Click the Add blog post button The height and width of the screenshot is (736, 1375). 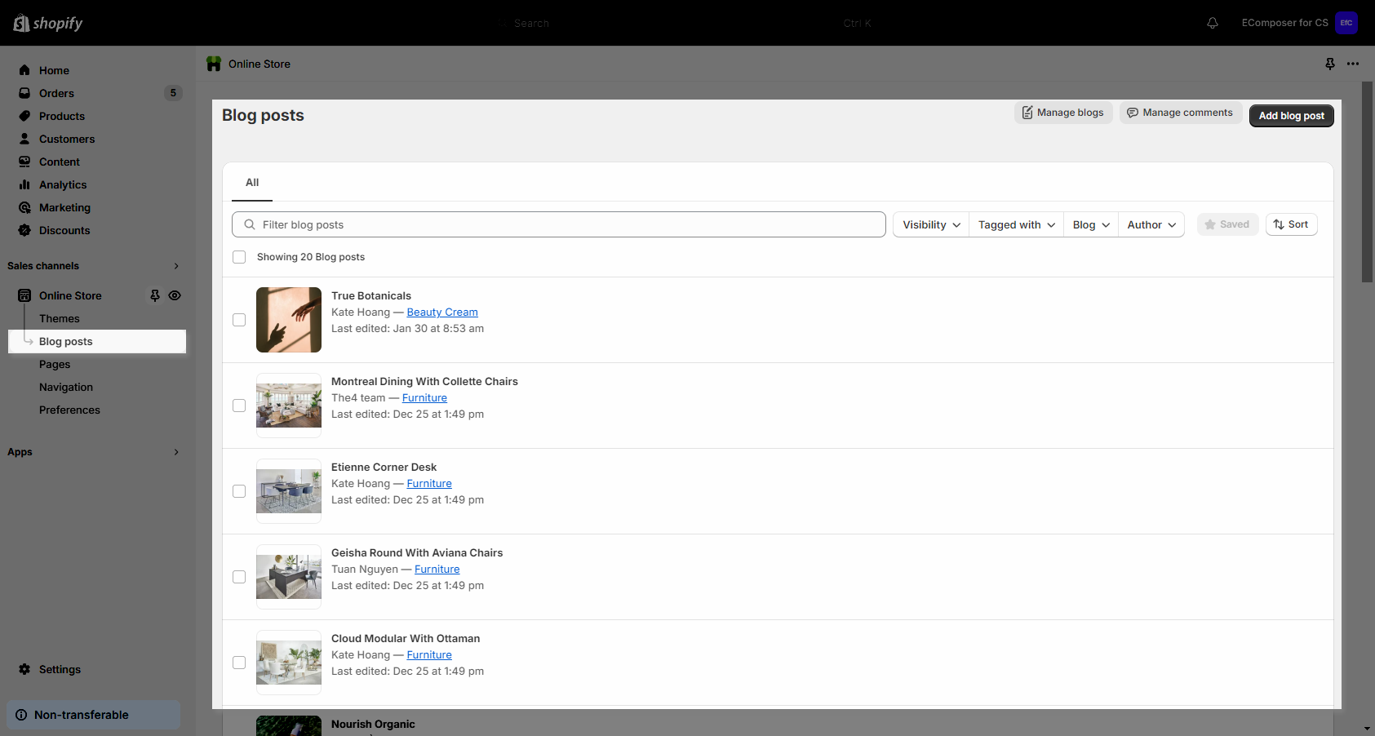tap(1291, 115)
